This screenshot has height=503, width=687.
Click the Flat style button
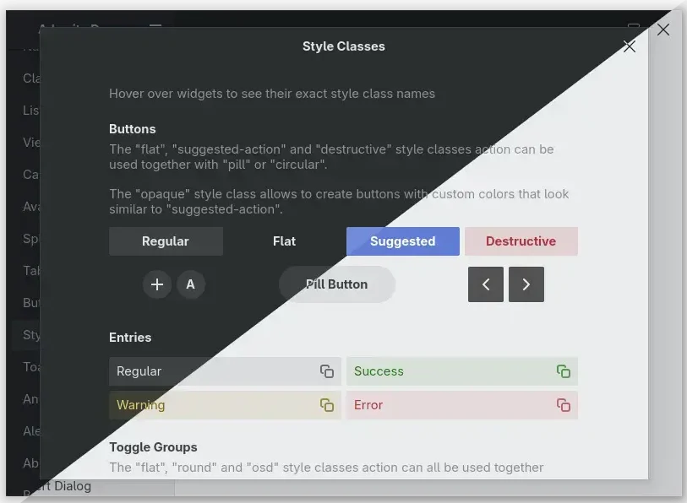[x=284, y=241]
